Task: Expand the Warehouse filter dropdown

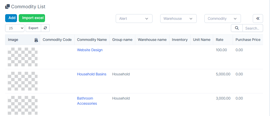Action: (x=178, y=19)
